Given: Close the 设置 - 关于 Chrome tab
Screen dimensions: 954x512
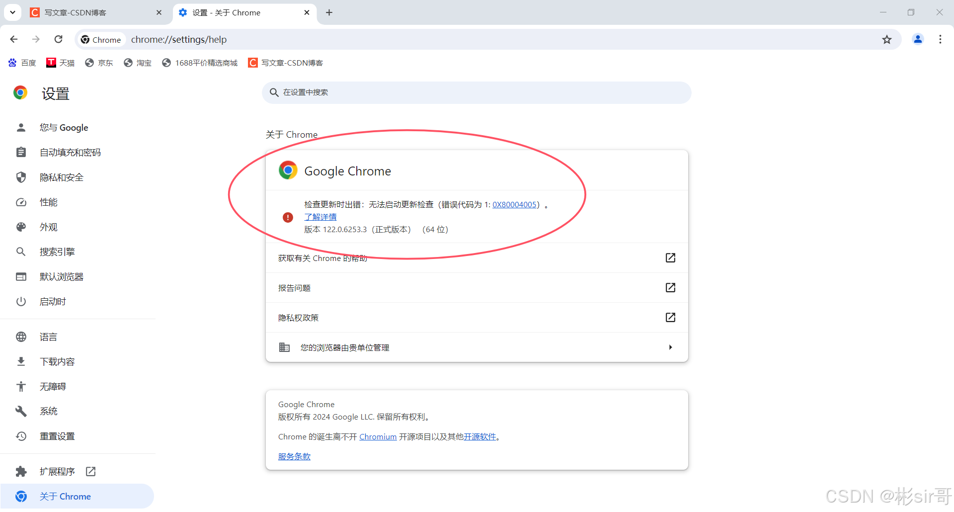Looking at the screenshot, I should [307, 12].
